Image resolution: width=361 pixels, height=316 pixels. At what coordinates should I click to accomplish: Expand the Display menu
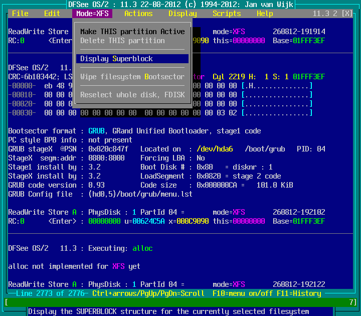(183, 14)
